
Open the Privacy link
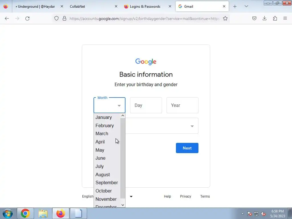click(x=185, y=196)
